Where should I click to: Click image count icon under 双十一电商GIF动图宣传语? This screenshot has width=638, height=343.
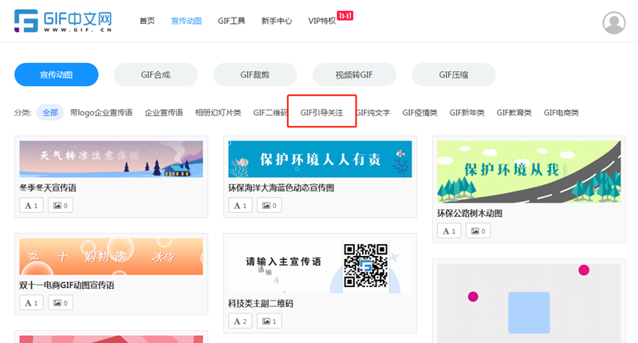[61, 303]
